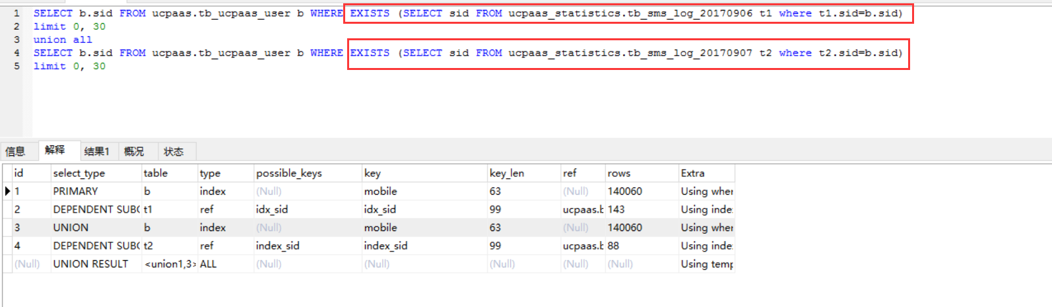The width and height of the screenshot is (1052, 307).
Task: Select the rows value 88
Action: 641,246
